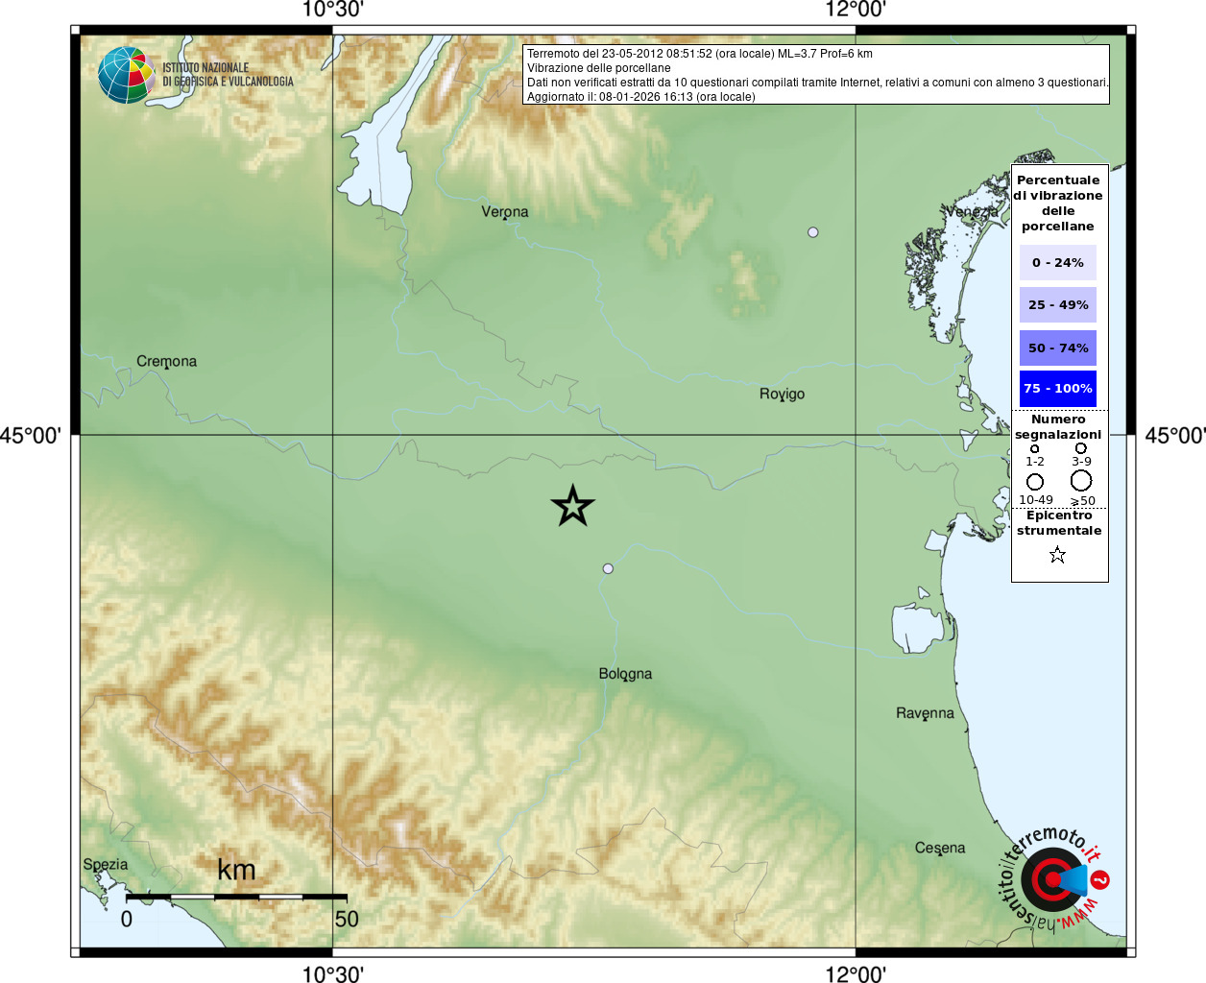Image resolution: width=1206 pixels, height=983 pixels.
Task: Click the 75 - 100% color swatch
Action: (1058, 389)
